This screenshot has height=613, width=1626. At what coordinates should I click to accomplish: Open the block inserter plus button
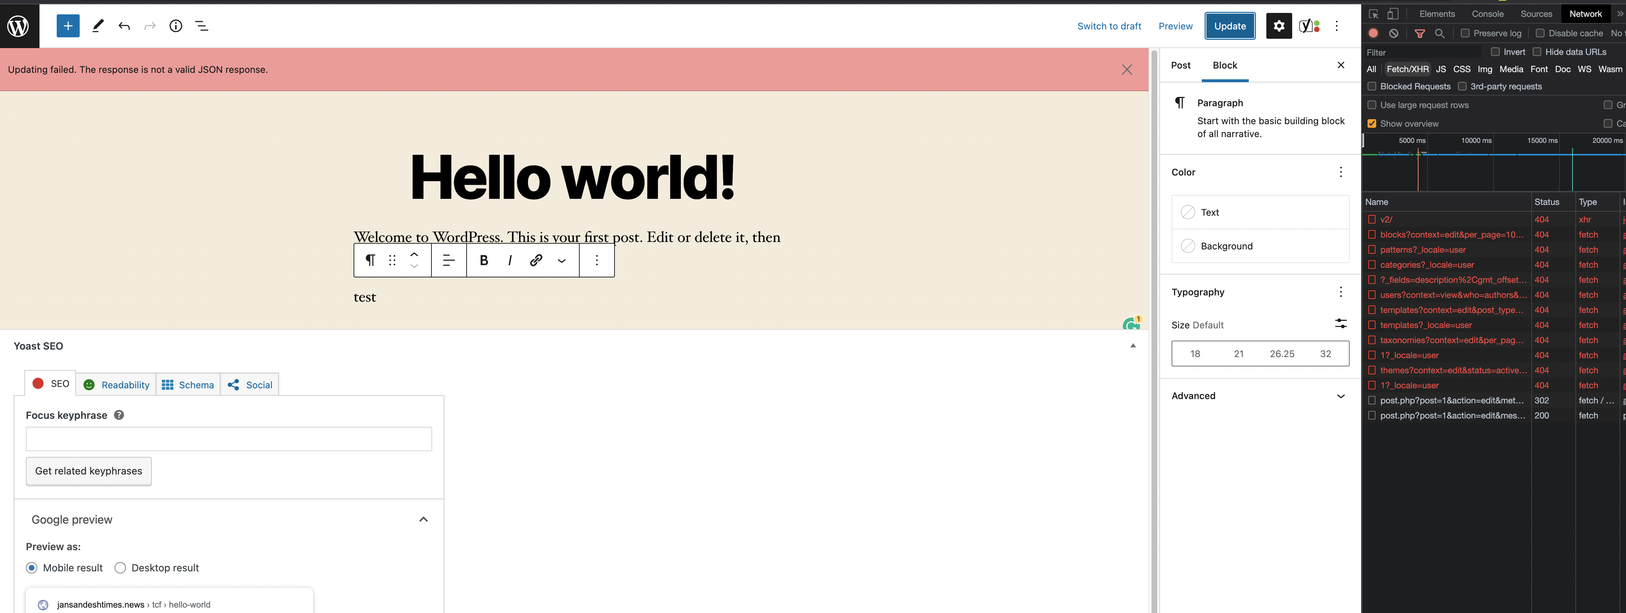click(68, 26)
